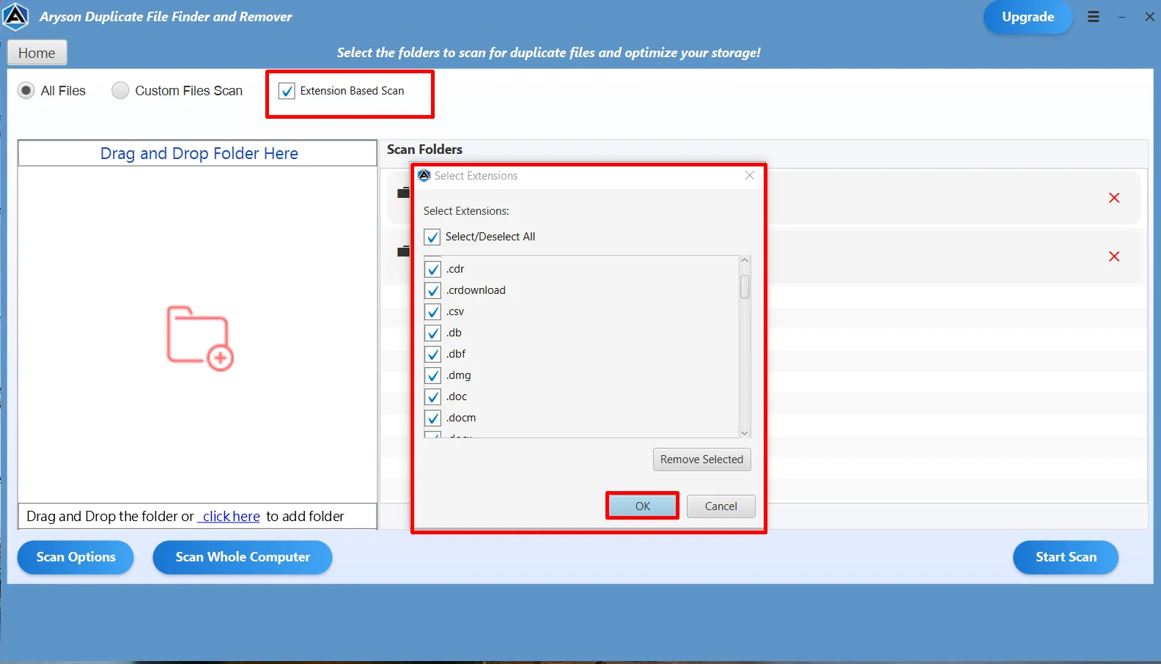The width and height of the screenshot is (1161, 664).
Task: Select the Custom Files Scan radio button
Action: point(120,91)
